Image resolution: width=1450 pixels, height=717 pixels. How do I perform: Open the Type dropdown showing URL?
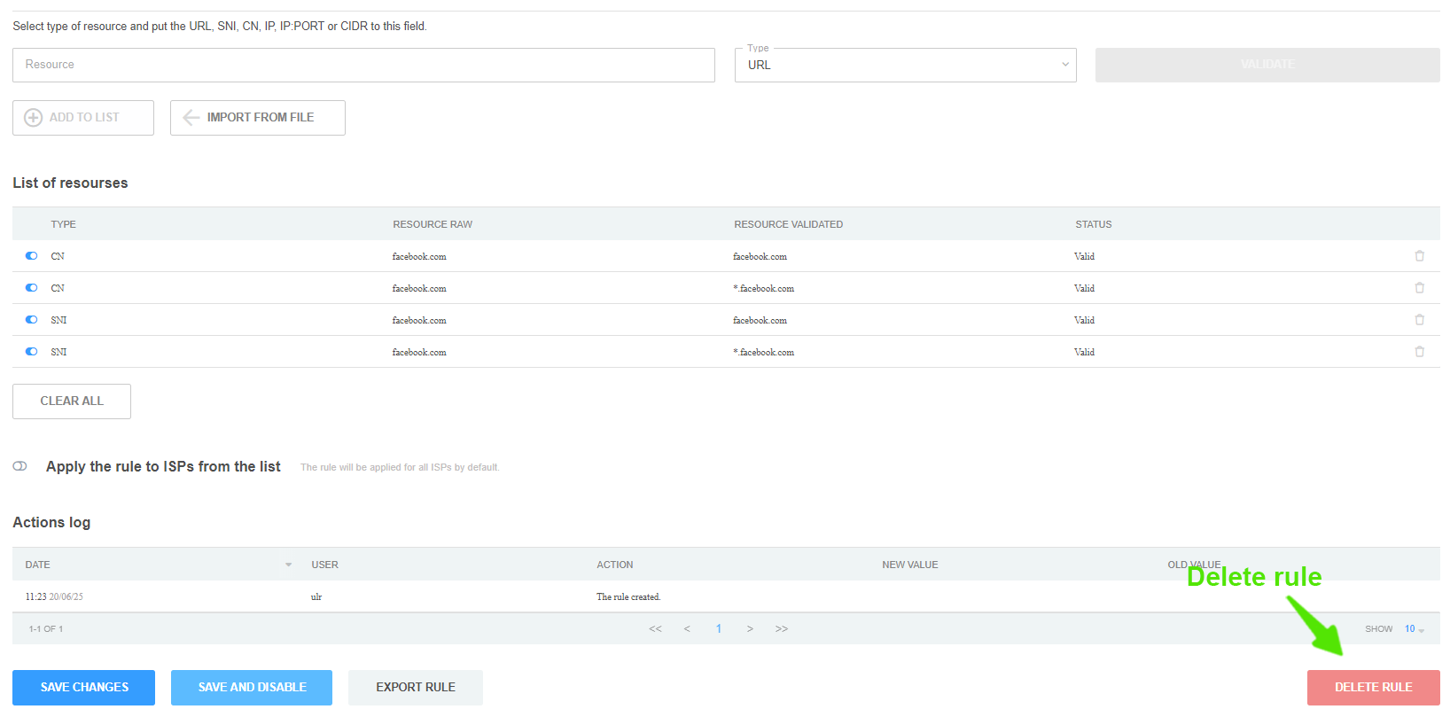pyautogui.click(x=905, y=66)
